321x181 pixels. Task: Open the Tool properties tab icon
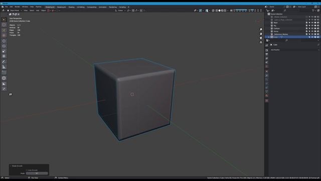tap(267, 45)
